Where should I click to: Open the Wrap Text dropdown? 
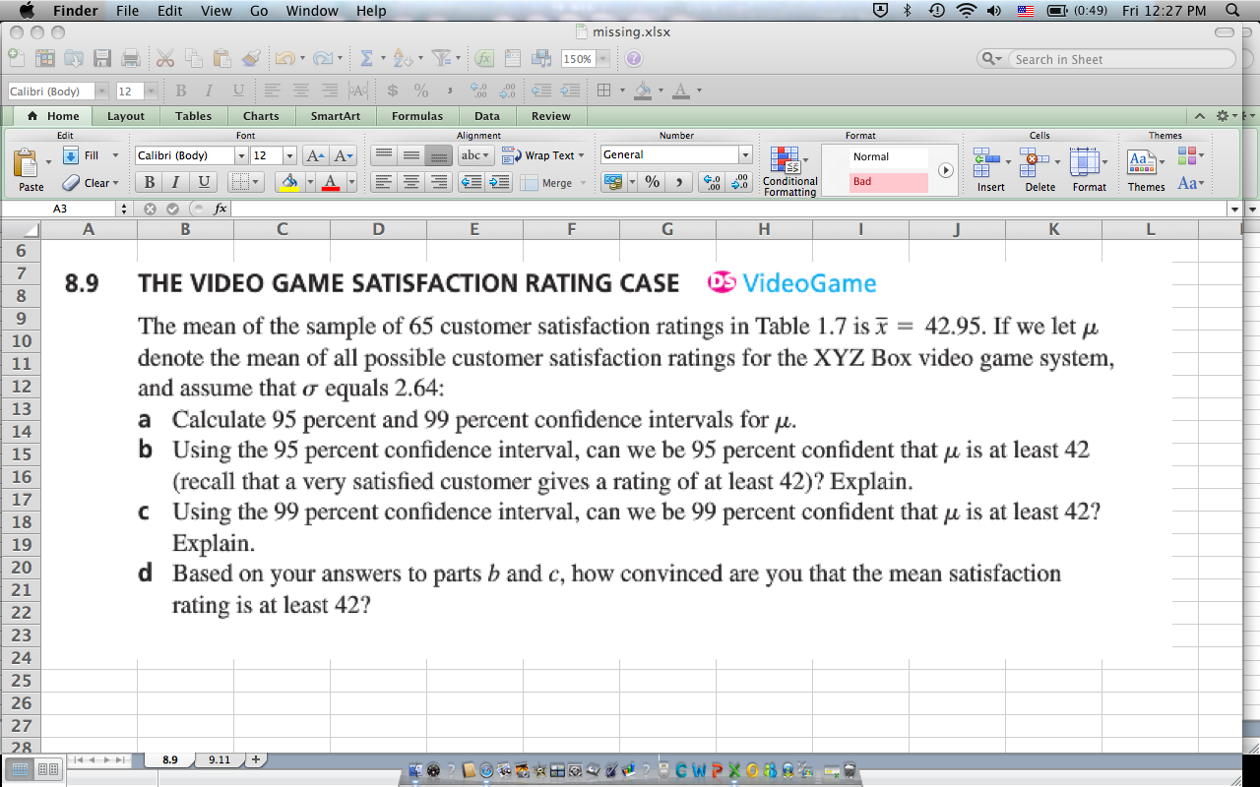(x=581, y=155)
